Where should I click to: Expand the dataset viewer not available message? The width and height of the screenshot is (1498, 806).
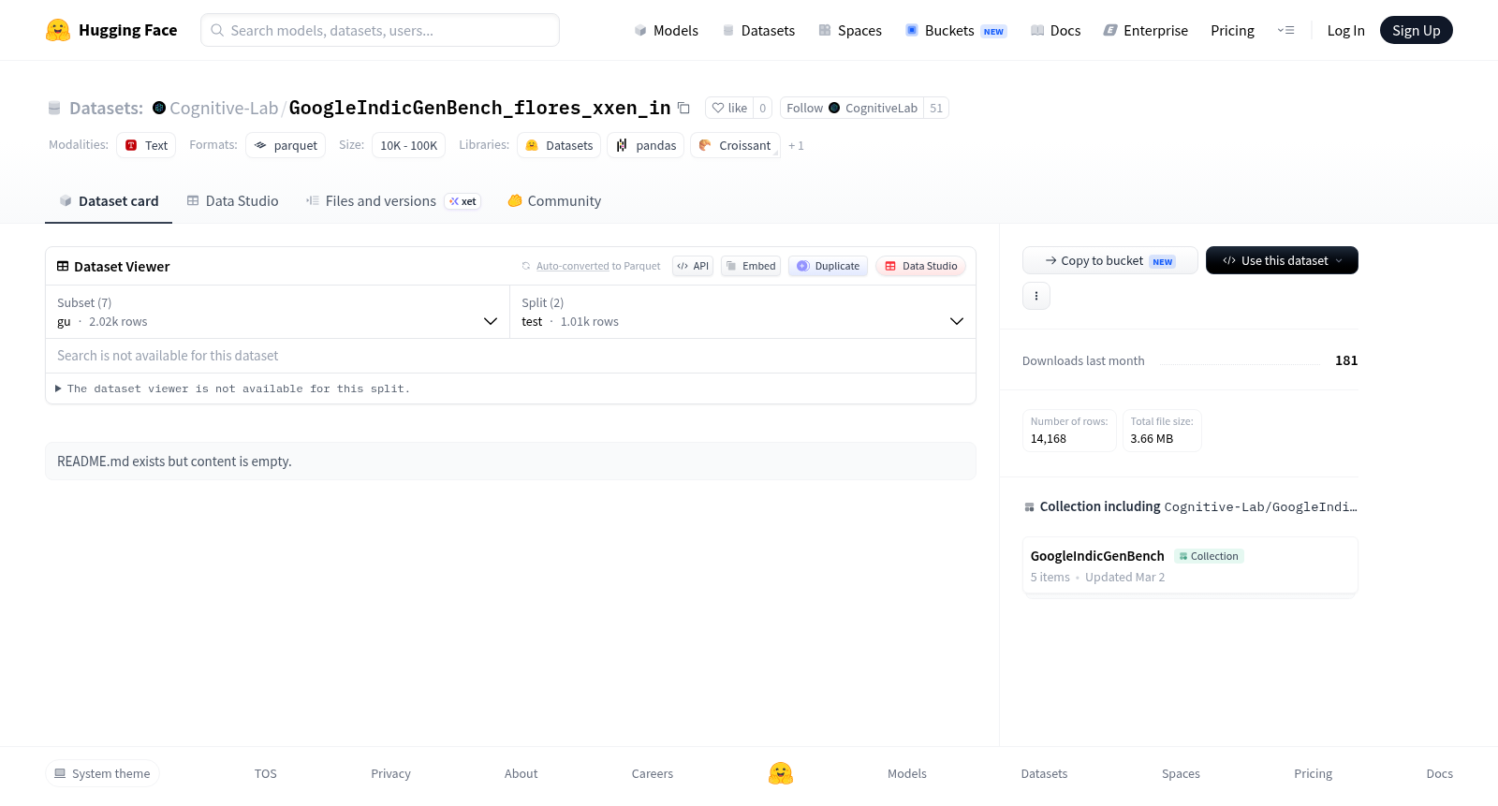233,388
